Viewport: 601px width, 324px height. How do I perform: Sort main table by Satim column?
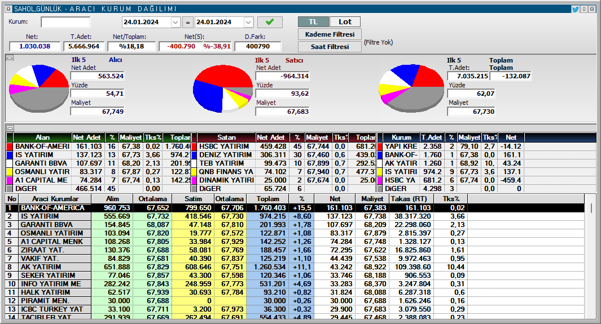(x=193, y=199)
